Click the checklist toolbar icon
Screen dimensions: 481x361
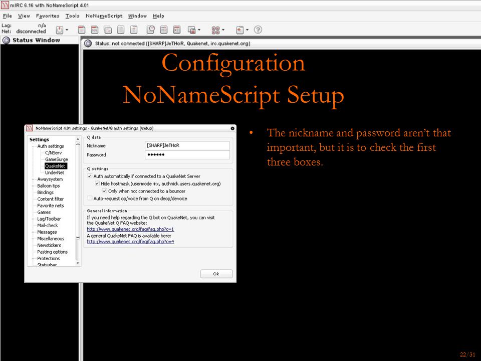[x=164, y=30]
